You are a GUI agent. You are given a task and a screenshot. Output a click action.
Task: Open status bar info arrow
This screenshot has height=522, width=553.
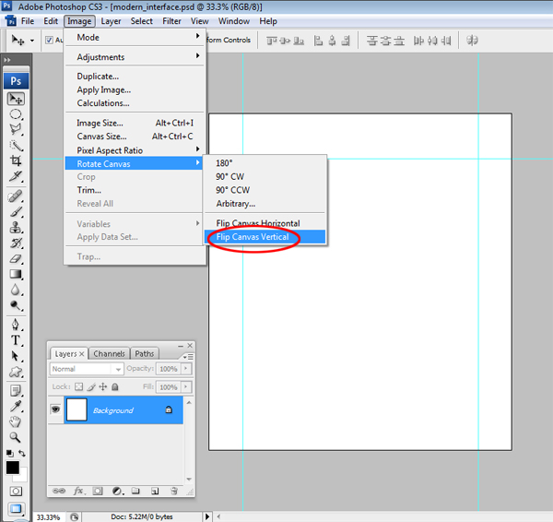click(207, 516)
